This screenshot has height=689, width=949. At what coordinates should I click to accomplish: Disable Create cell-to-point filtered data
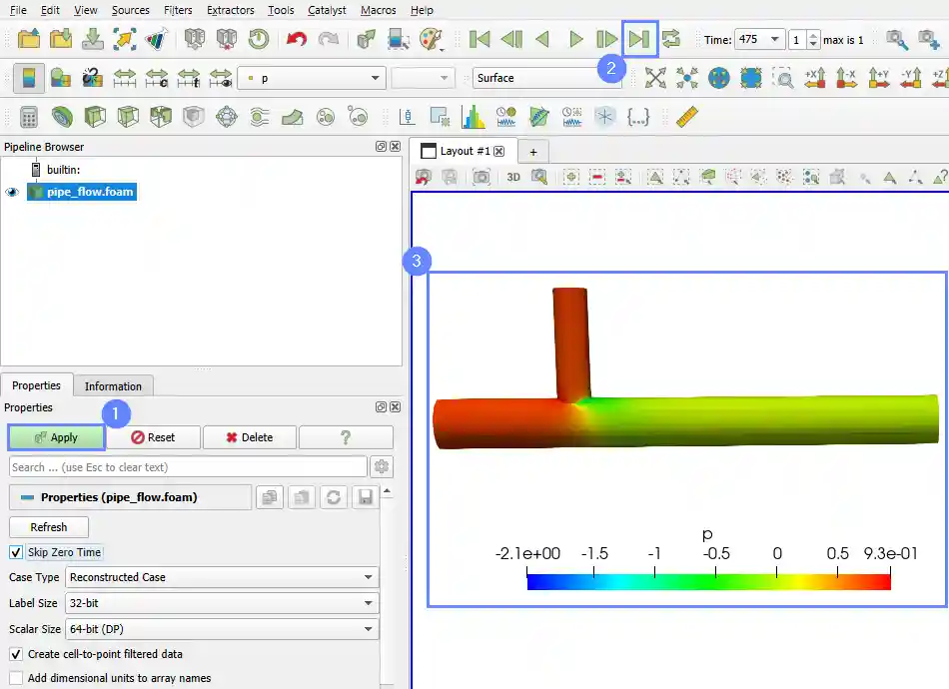tap(16, 654)
